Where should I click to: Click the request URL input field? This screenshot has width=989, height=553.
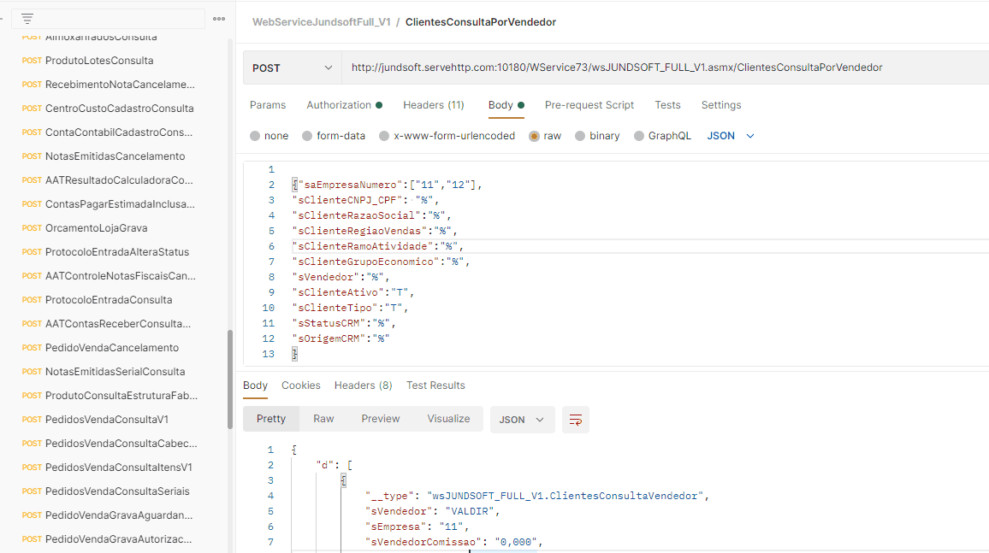[659, 68]
